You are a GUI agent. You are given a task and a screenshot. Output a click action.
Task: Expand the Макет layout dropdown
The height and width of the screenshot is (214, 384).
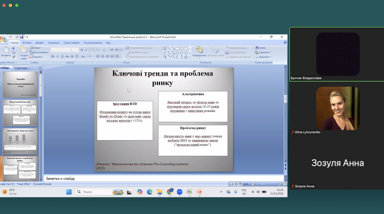[x=36, y=48]
